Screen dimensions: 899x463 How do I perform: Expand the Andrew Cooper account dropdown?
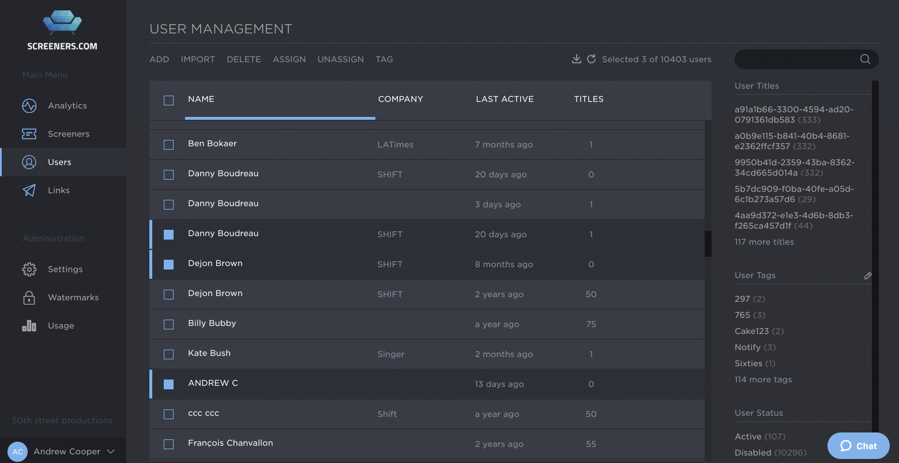point(111,452)
